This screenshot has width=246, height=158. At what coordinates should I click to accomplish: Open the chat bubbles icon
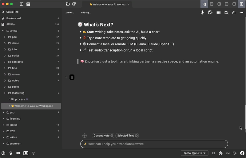coord(226,13)
